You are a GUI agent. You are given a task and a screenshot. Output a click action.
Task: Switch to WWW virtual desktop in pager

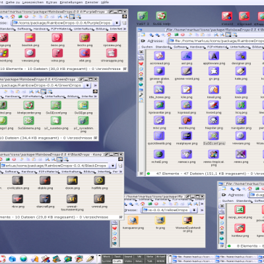point(160,261)
